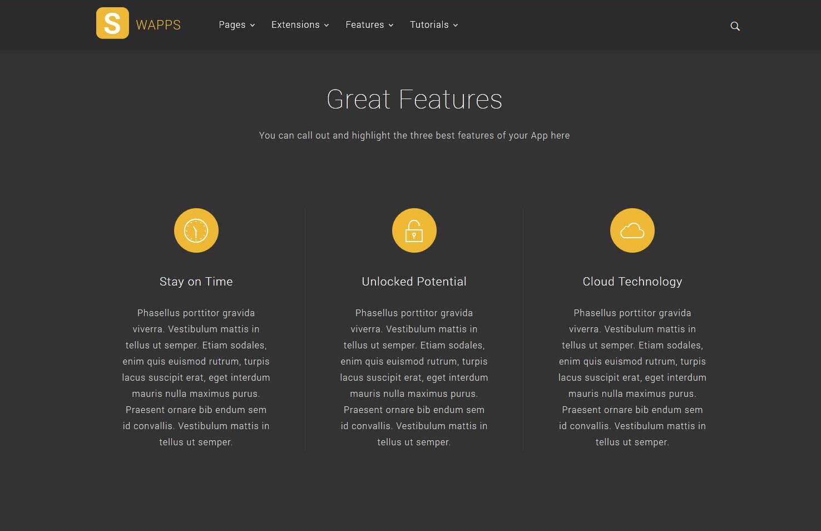Expand the chevron next to Extensions
This screenshot has height=531, width=821.
click(327, 26)
